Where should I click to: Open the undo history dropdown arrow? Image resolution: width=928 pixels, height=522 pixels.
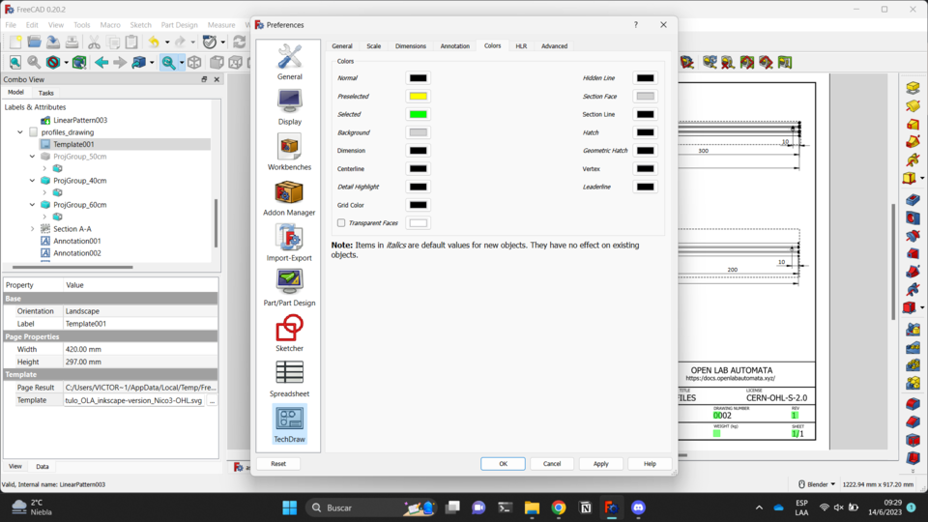coord(167,42)
